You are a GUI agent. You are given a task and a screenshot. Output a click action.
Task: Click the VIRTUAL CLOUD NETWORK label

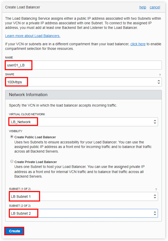pyautogui.click(x=27, y=114)
